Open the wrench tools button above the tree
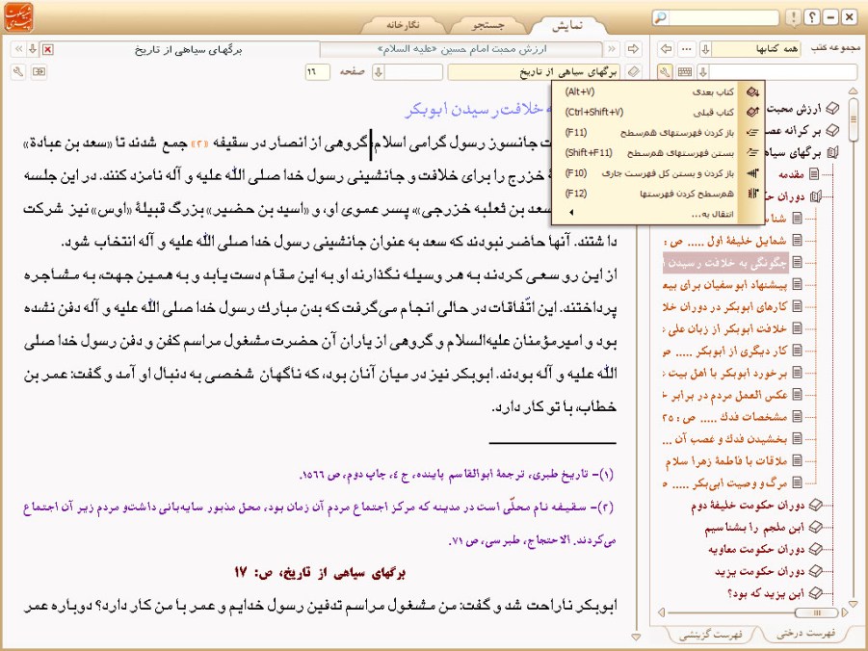868x651 pixels. [665, 72]
